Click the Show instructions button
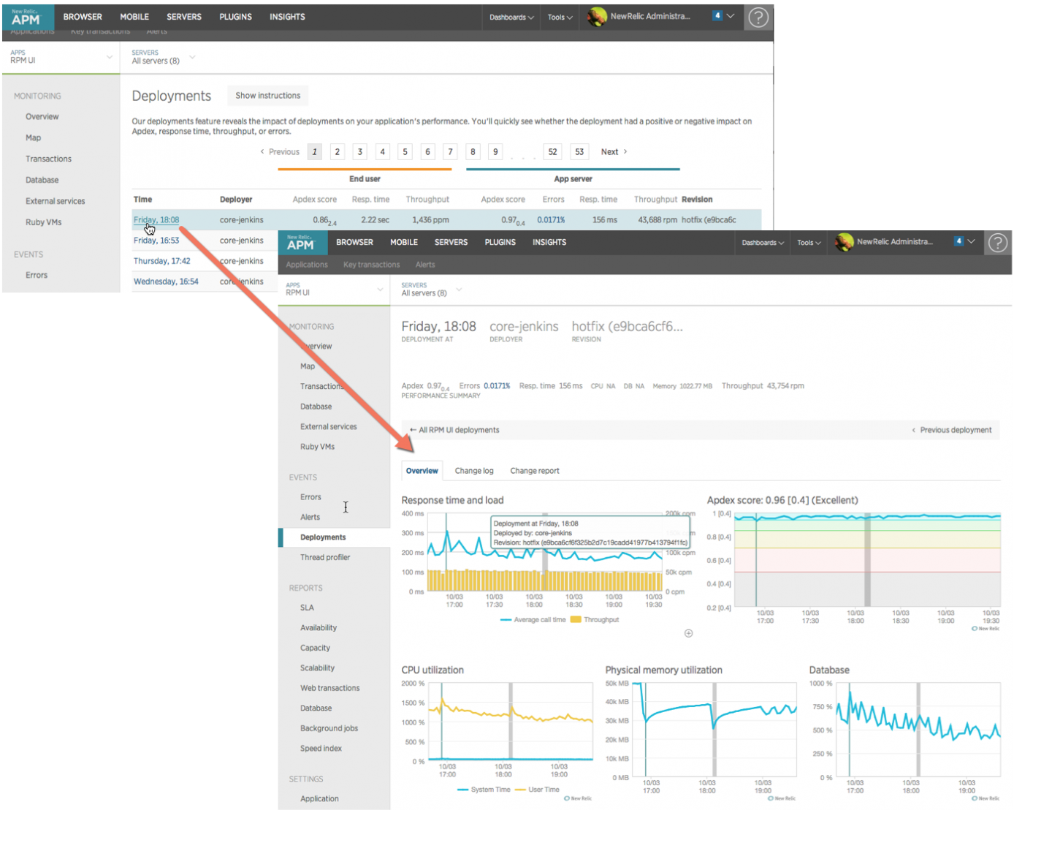 coord(267,95)
